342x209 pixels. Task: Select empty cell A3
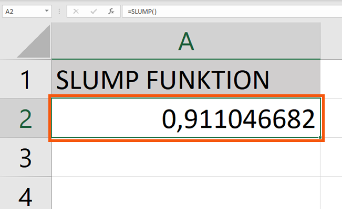pyautogui.click(x=186, y=157)
